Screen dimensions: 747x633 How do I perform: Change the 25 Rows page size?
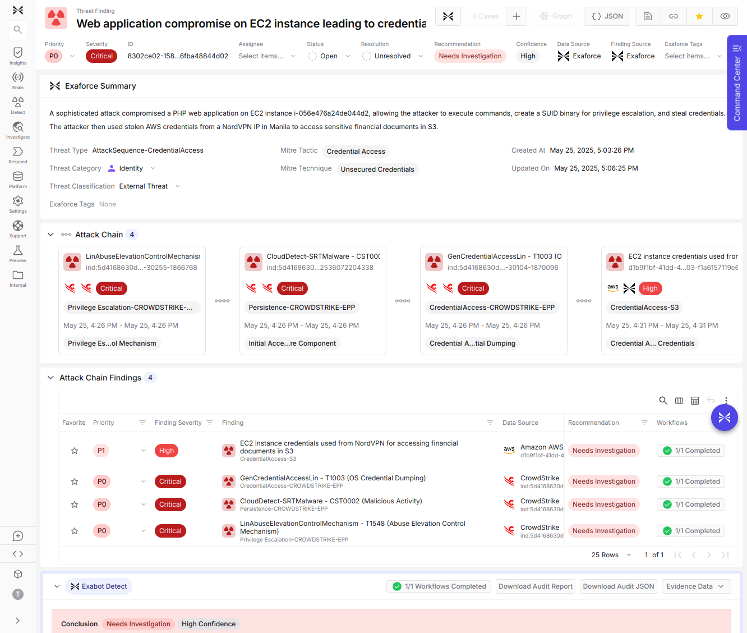click(611, 555)
